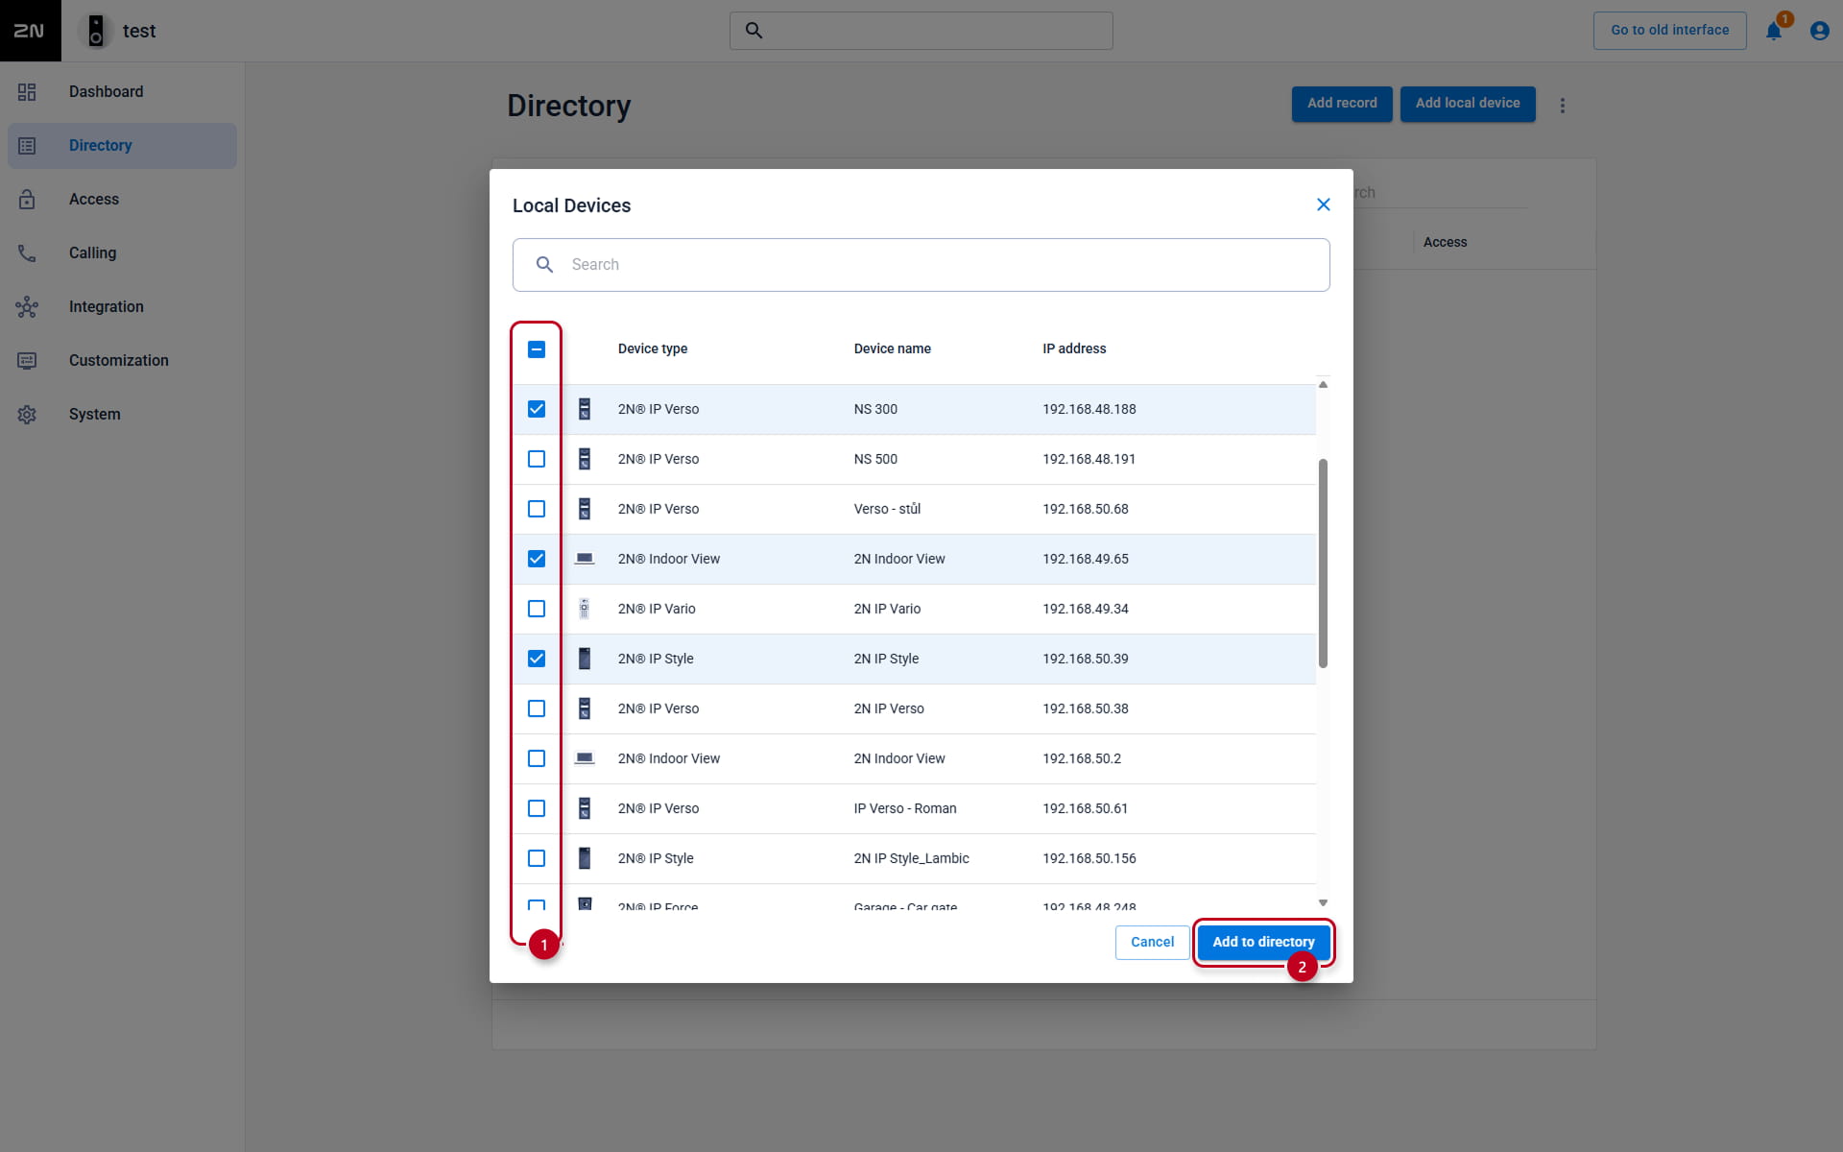Image resolution: width=1843 pixels, height=1152 pixels.
Task: Click the IP Verso - Roman device icon
Action: coord(584,808)
